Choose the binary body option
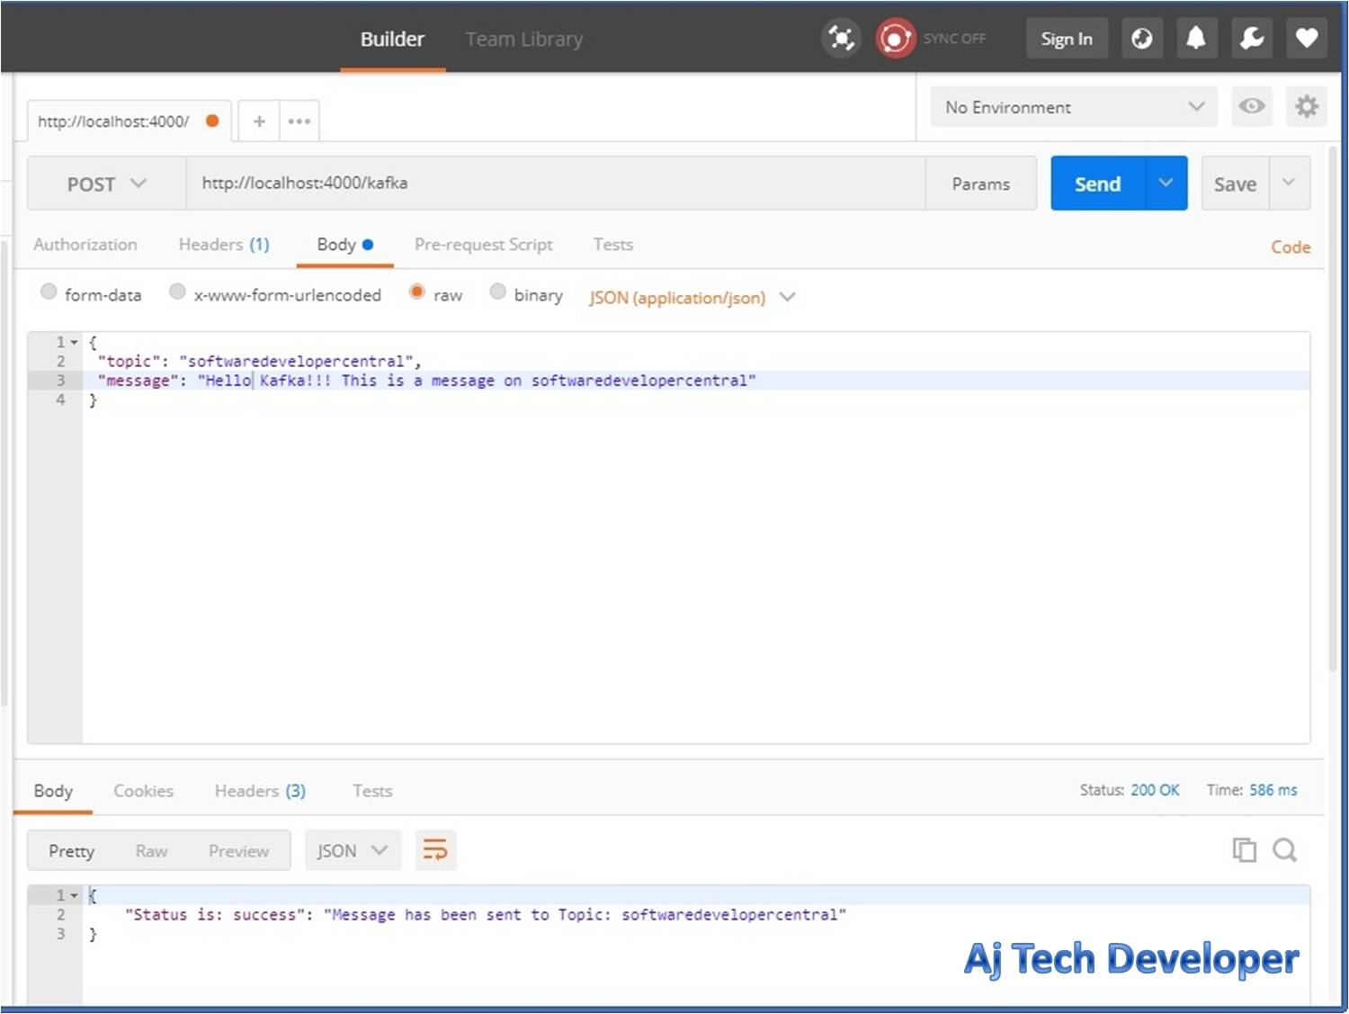The height and width of the screenshot is (1014, 1349). [498, 292]
